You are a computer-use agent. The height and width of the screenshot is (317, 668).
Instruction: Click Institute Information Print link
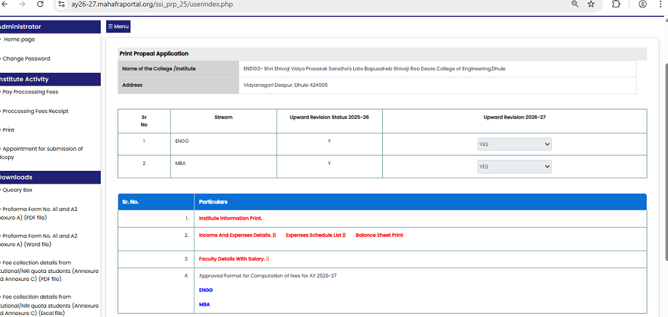click(x=230, y=218)
